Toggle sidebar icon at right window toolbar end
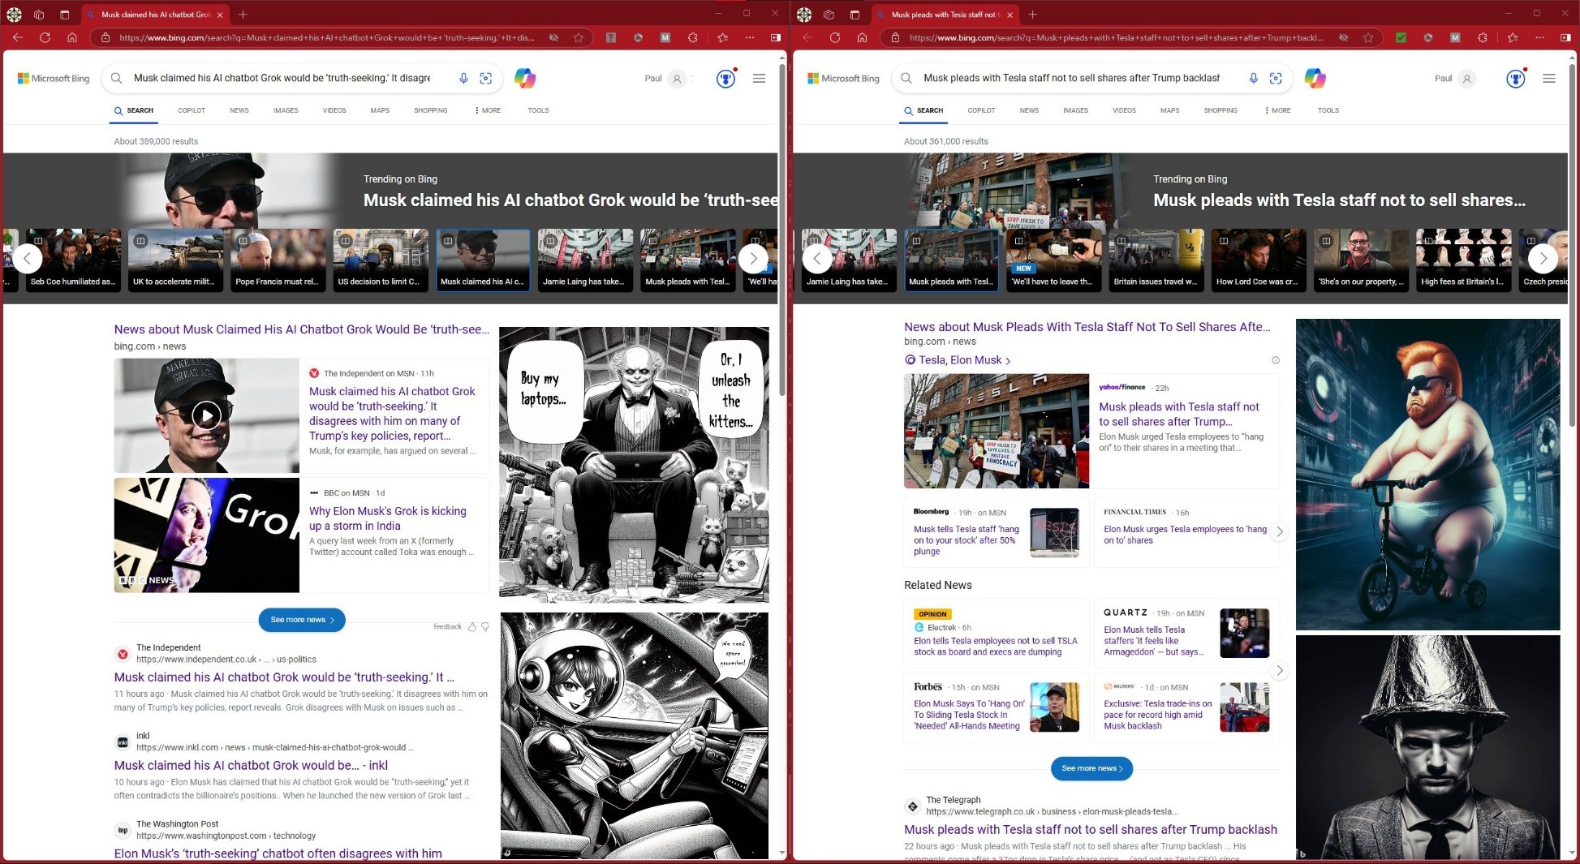1580x864 pixels. click(1565, 37)
